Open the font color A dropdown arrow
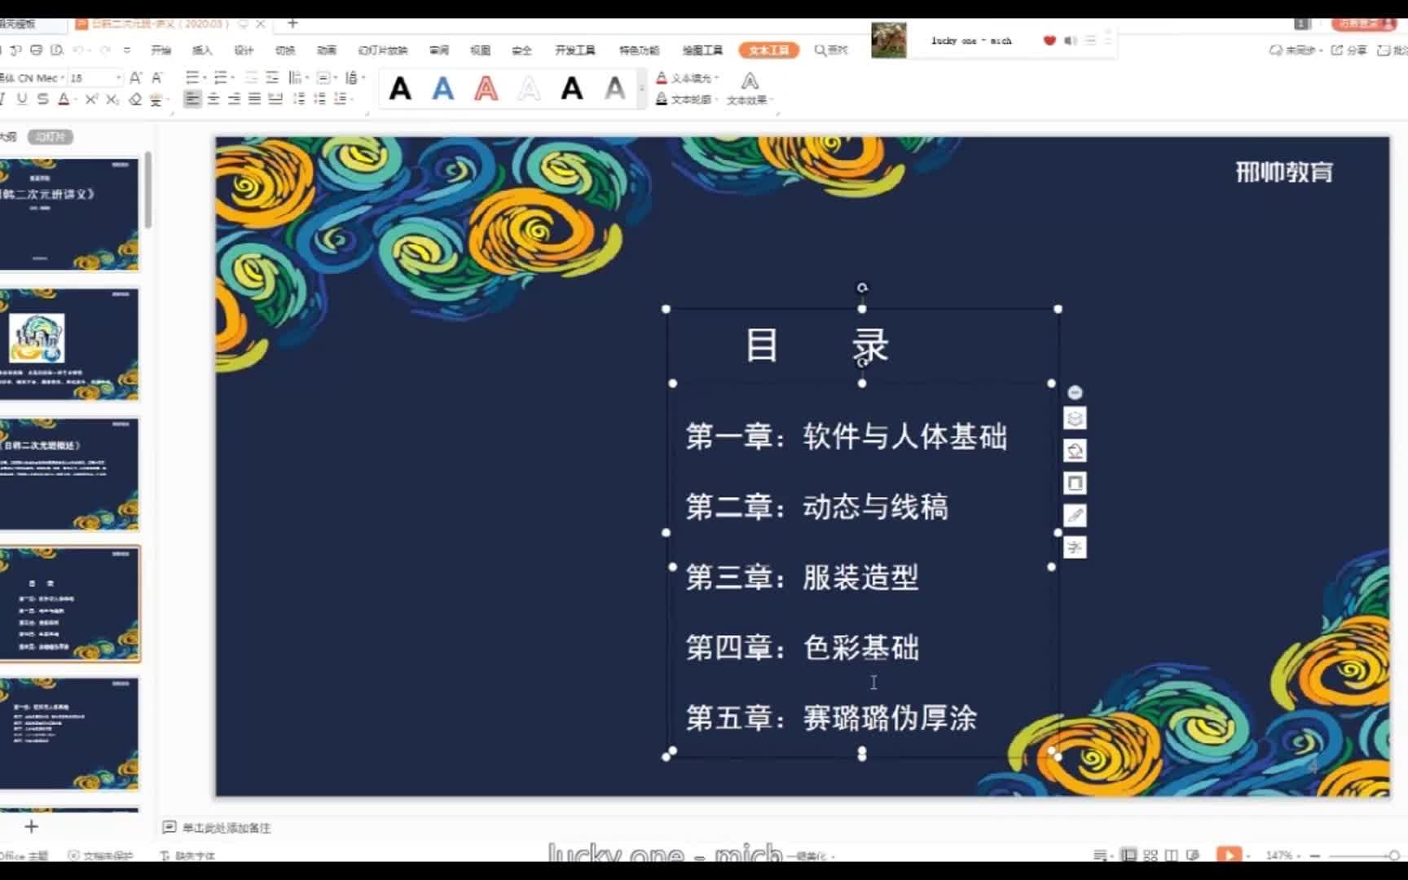Image resolution: width=1408 pixels, height=880 pixels. [x=76, y=100]
